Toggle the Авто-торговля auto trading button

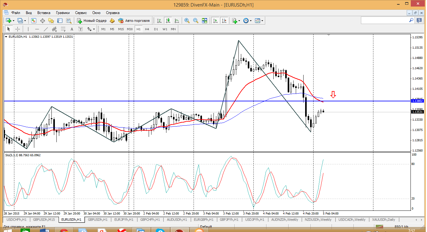pos(134,21)
